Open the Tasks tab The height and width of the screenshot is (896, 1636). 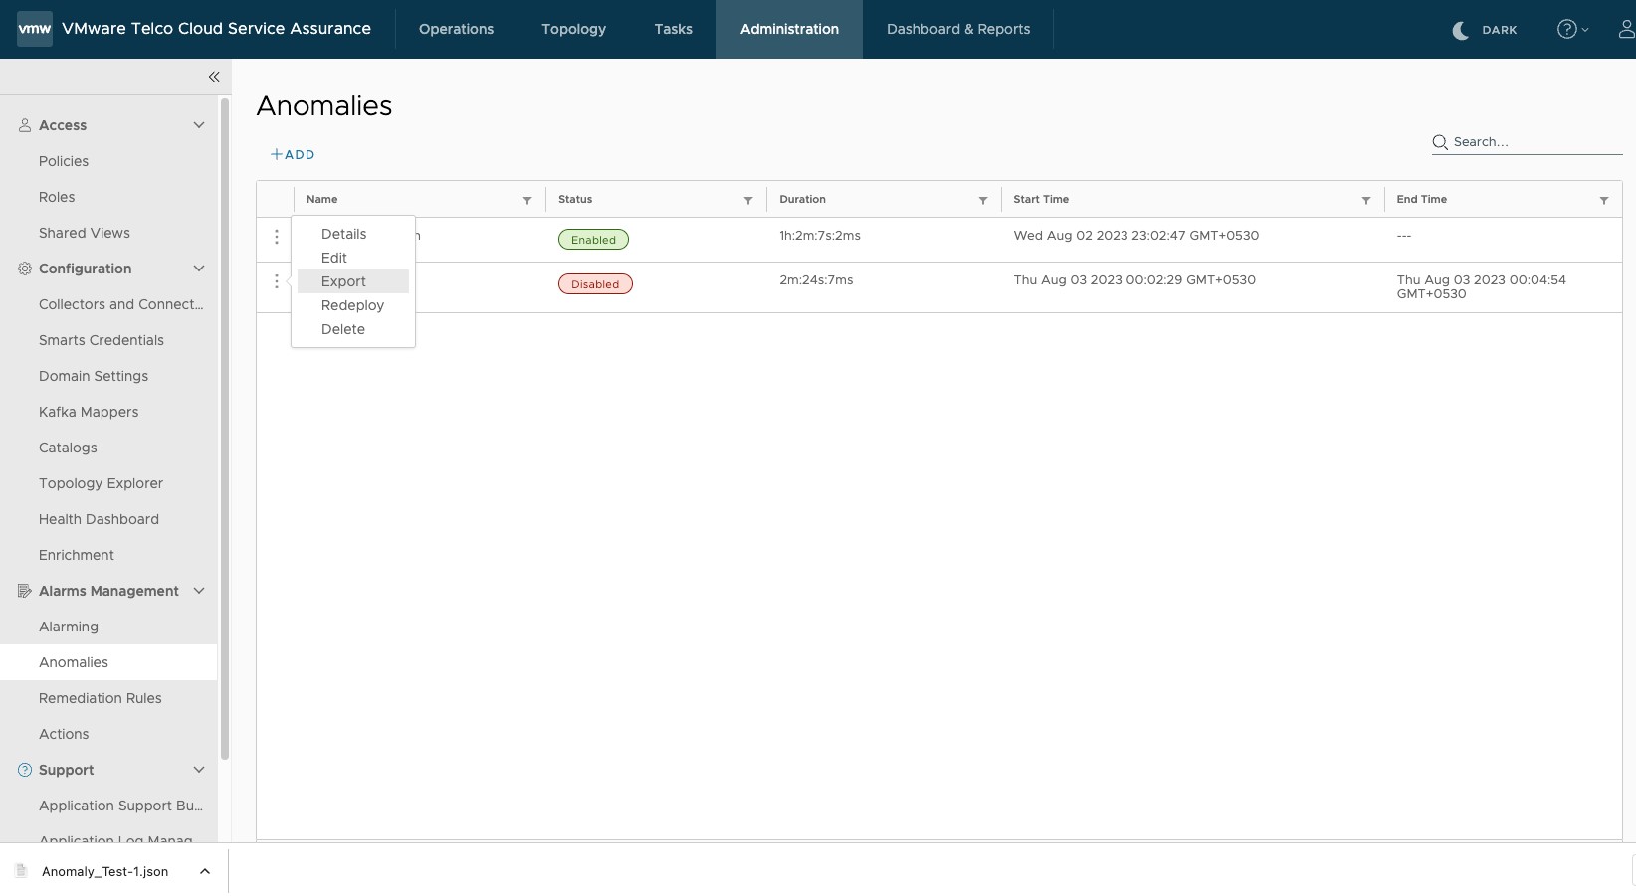click(x=673, y=29)
